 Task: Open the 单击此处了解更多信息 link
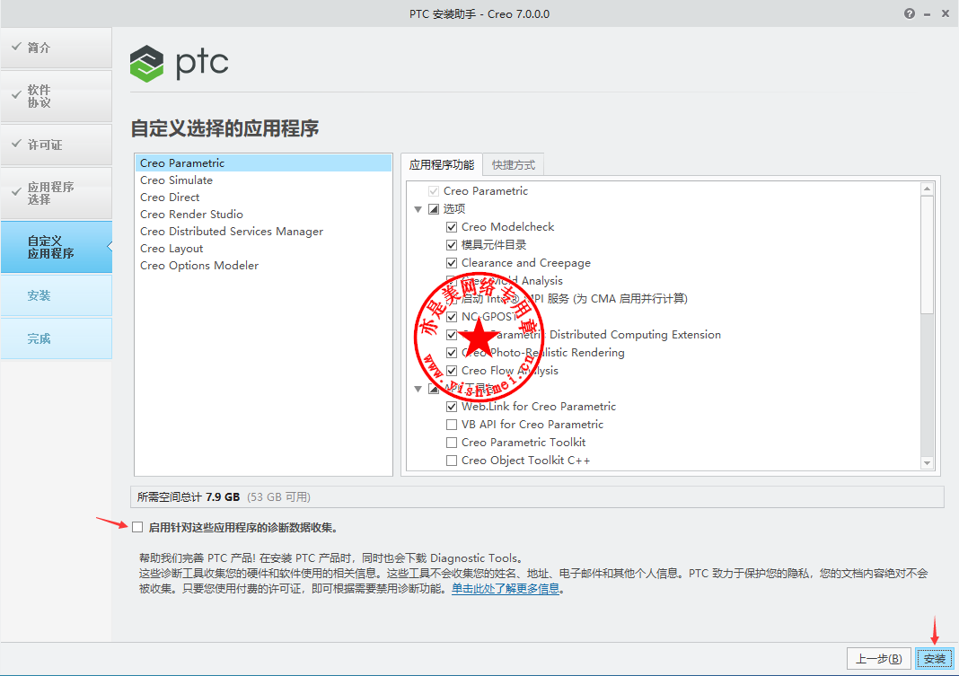(x=506, y=589)
